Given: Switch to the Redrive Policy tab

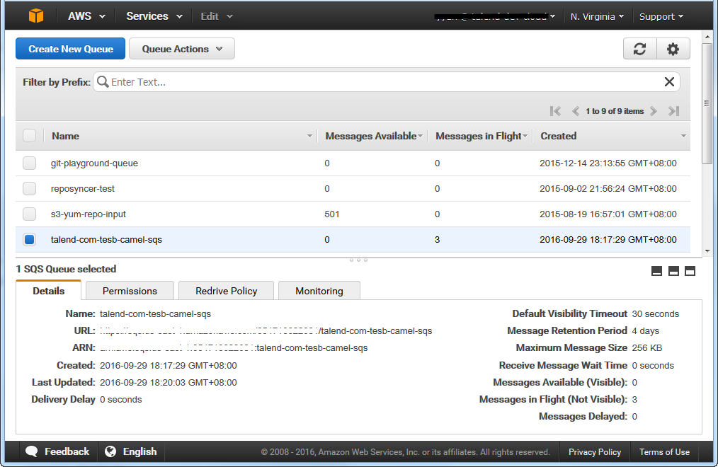Looking at the screenshot, I should 226,291.
